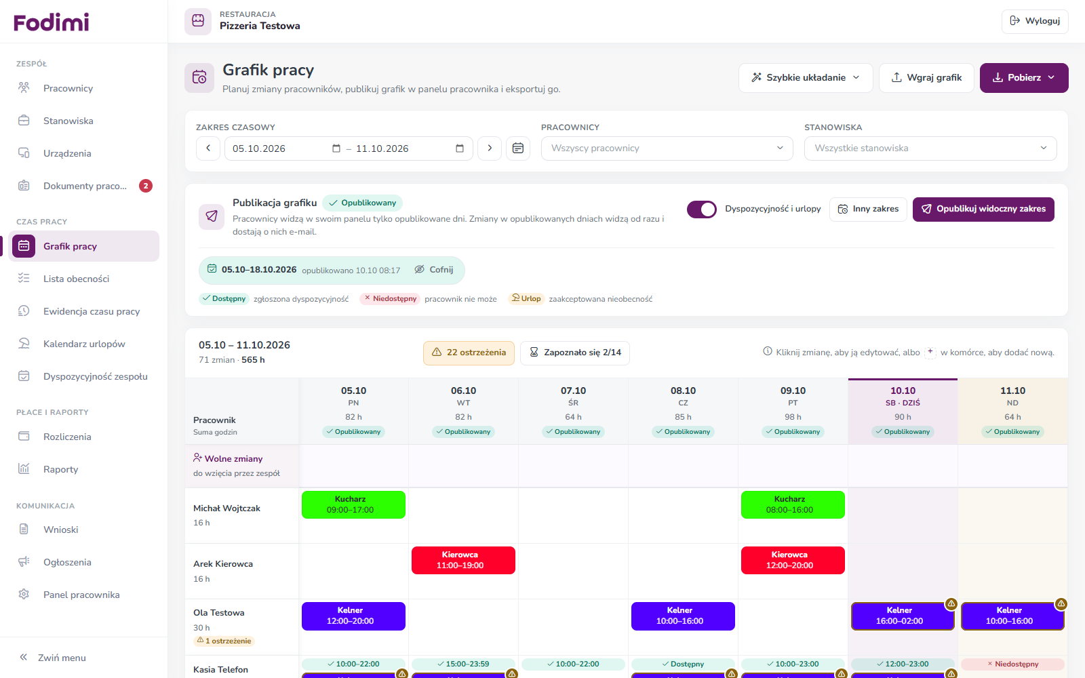Click the Ewidencja czasu pracy clock icon
The width and height of the screenshot is (1085, 678).
[x=24, y=311]
